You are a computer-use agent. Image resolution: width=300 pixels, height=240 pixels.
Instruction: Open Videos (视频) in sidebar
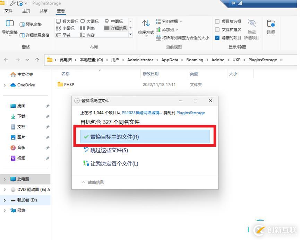click(18, 158)
